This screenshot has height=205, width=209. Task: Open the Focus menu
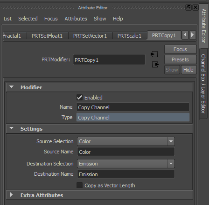[x=51, y=19]
